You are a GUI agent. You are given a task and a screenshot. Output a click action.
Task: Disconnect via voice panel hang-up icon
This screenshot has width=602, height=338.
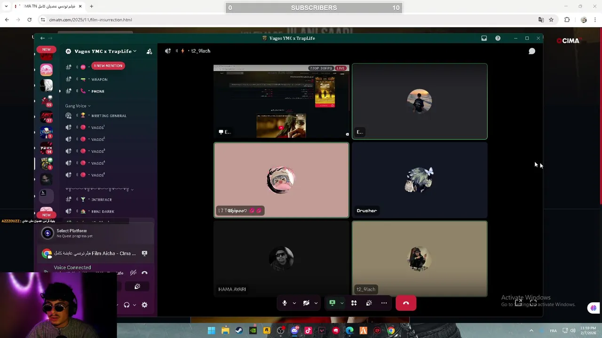click(x=144, y=272)
